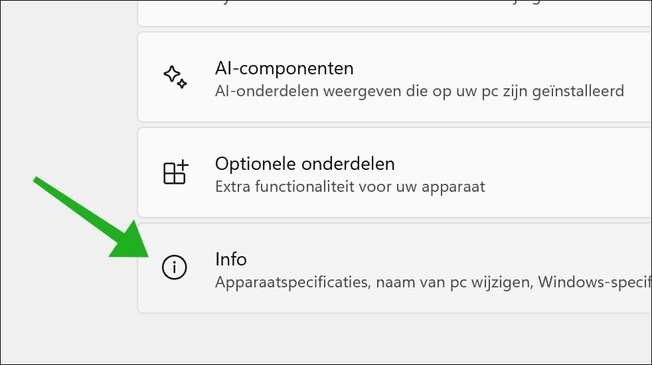Click the AI-componenten sparkle icon
This screenshot has width=652, height=365.
175,77
